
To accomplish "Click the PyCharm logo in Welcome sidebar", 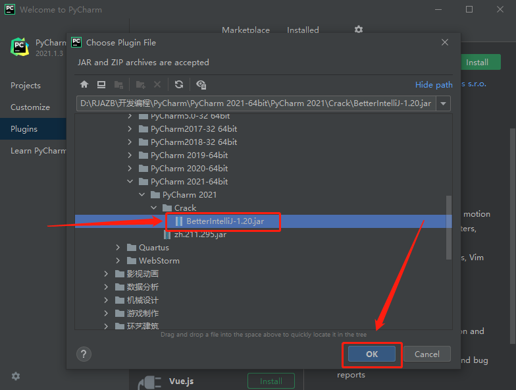I will point(20,47).
